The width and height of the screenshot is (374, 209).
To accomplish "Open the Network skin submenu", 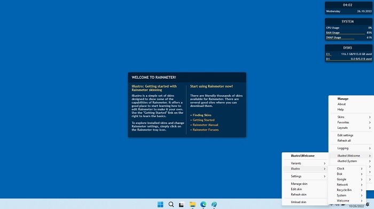I will (x=347, y=184).
